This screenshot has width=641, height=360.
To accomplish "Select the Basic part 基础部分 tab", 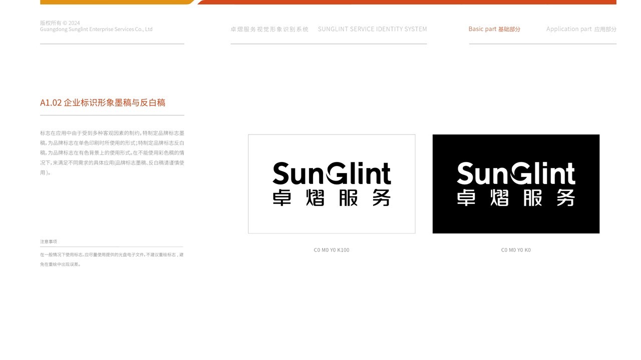I will (x=494, y=28).
